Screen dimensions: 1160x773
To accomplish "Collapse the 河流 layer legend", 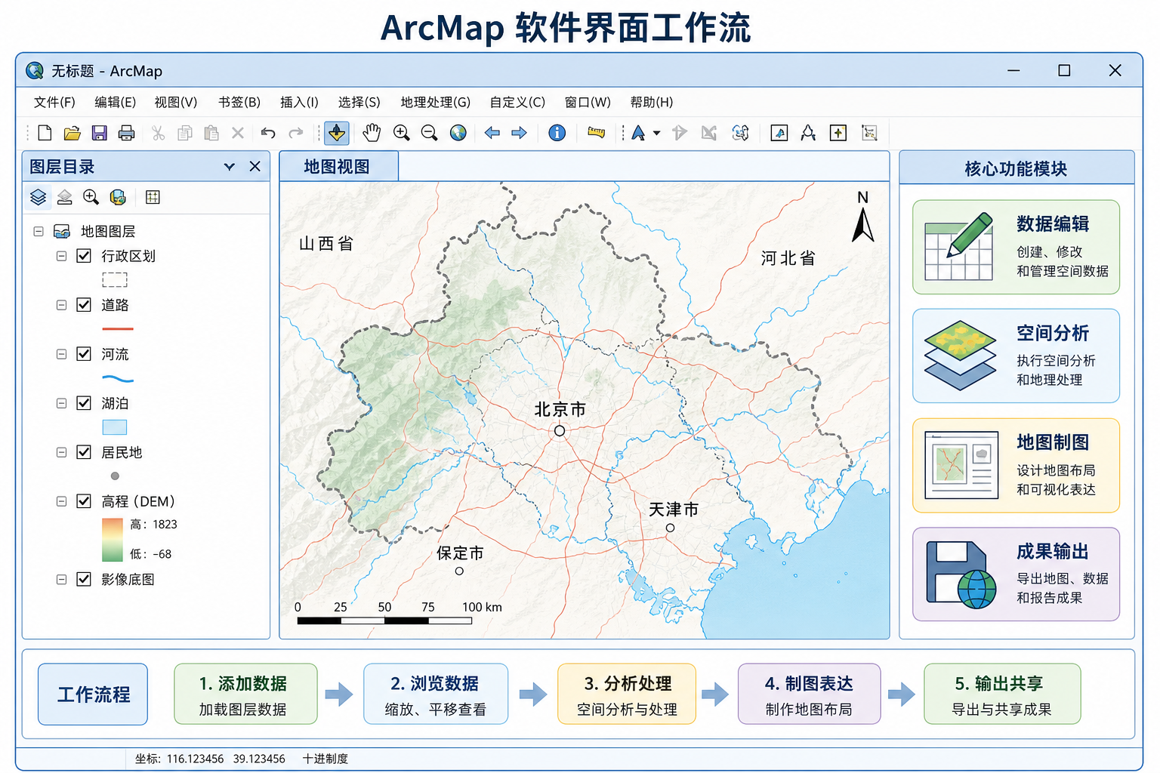I will click(x=61, y=354).
